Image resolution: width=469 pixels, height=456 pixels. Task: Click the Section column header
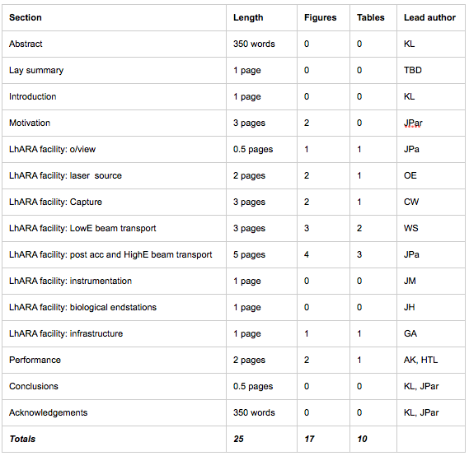click(x=114, y=17)
